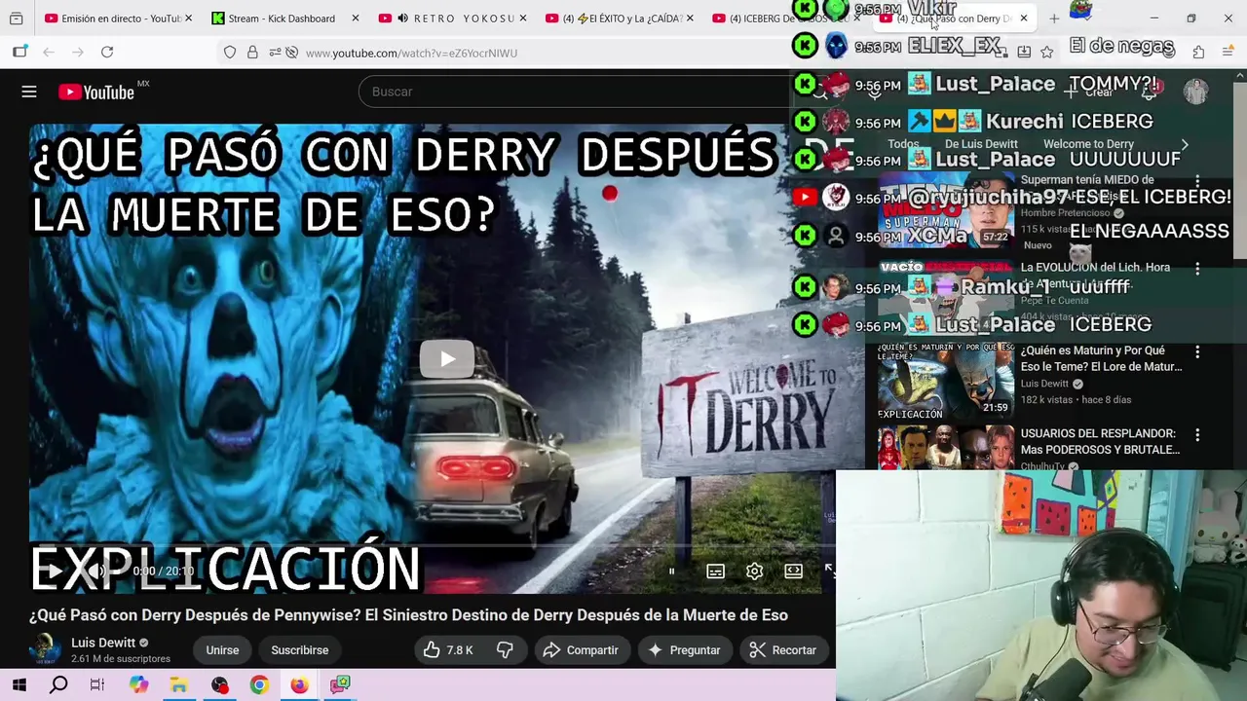Viewport: 1247px width, 701px height.
Task: Launch Copilot from the taskbar
Action: (138, 685)
